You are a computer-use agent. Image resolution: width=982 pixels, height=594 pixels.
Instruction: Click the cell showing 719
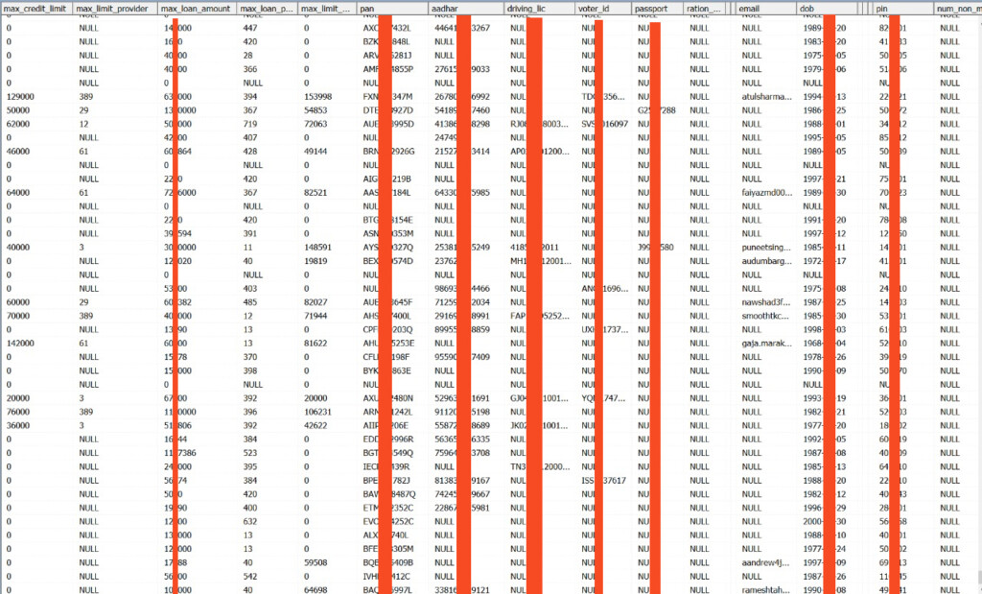(x=250, y=124)
